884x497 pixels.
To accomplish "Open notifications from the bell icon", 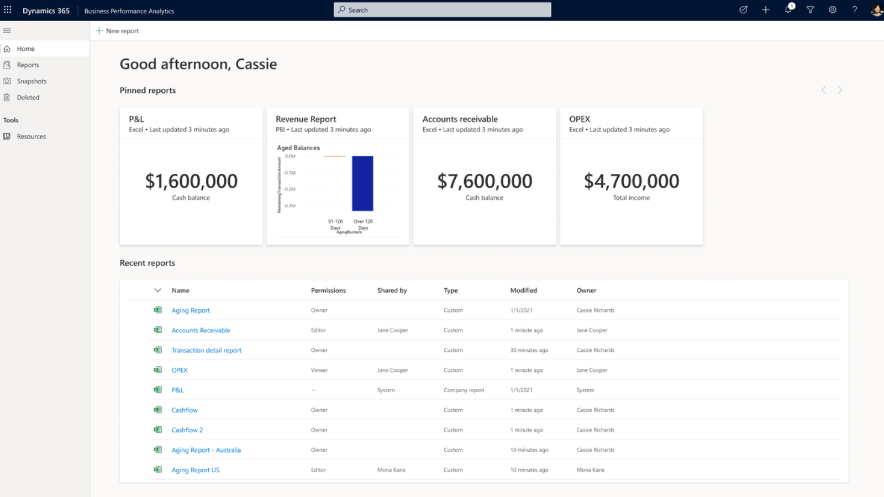I will [788, 9].
